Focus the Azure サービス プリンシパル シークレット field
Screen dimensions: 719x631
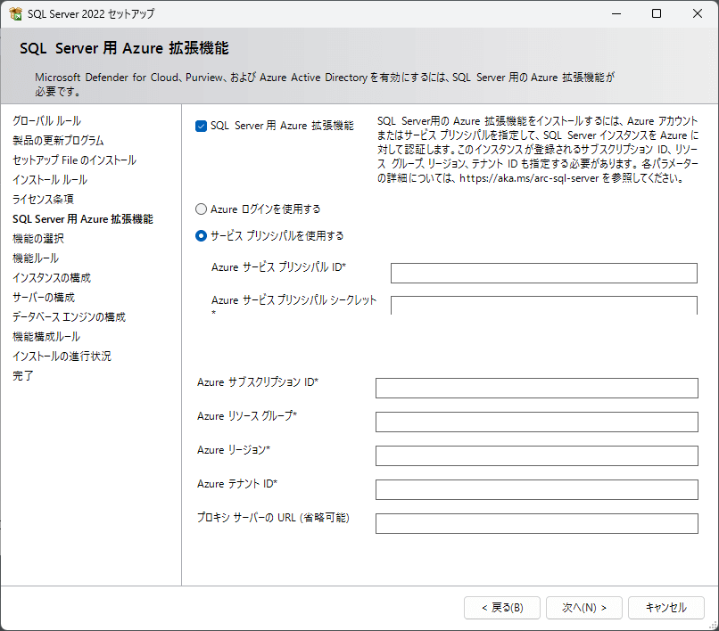(x=544, y=305)
